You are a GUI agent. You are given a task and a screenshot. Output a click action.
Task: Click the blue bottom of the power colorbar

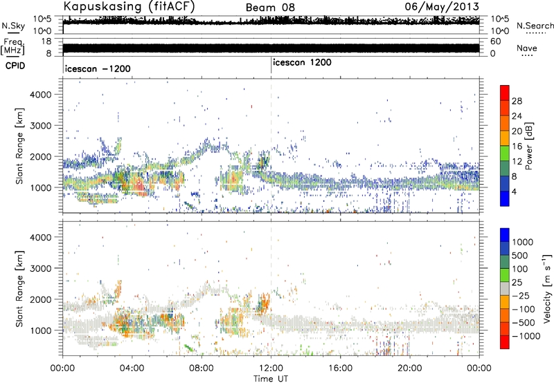click(505, 198)
